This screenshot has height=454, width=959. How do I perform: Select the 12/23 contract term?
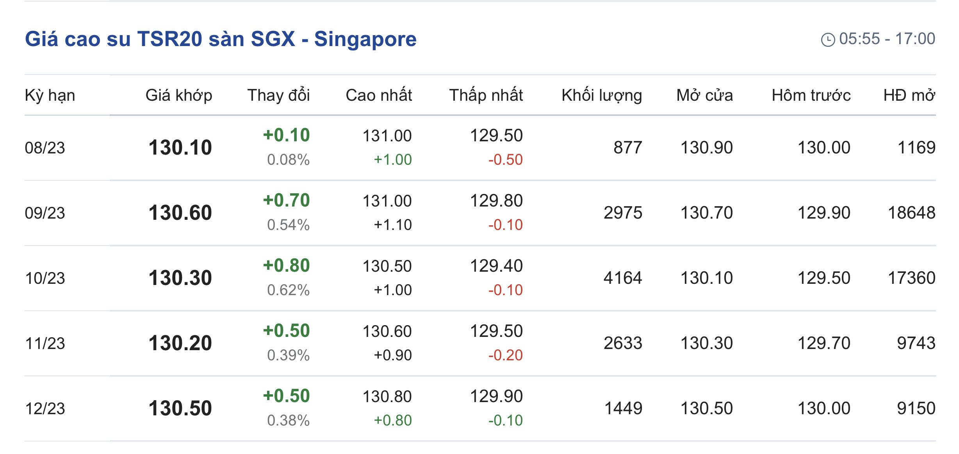click(45, 409)
